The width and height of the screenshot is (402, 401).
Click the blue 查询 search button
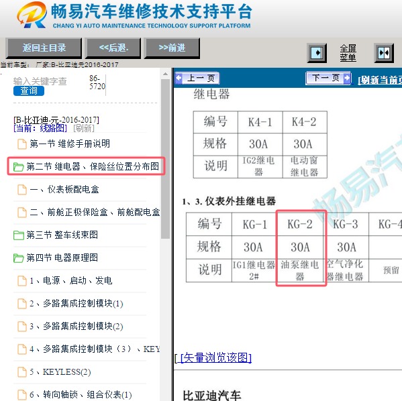pyautogui.click(x=29, y=91)
